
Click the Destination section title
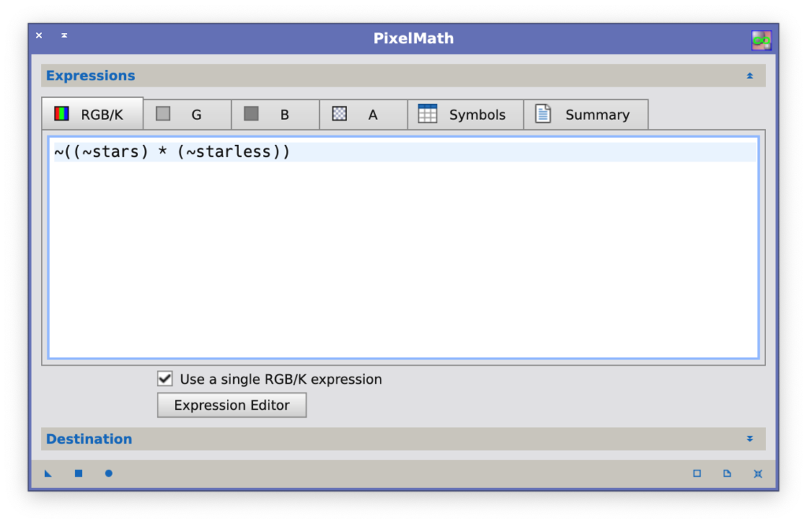coord(89,439)
